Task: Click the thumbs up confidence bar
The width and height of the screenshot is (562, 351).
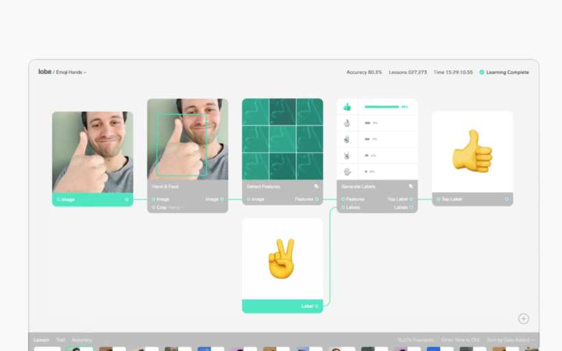Action: pos(382,107)
